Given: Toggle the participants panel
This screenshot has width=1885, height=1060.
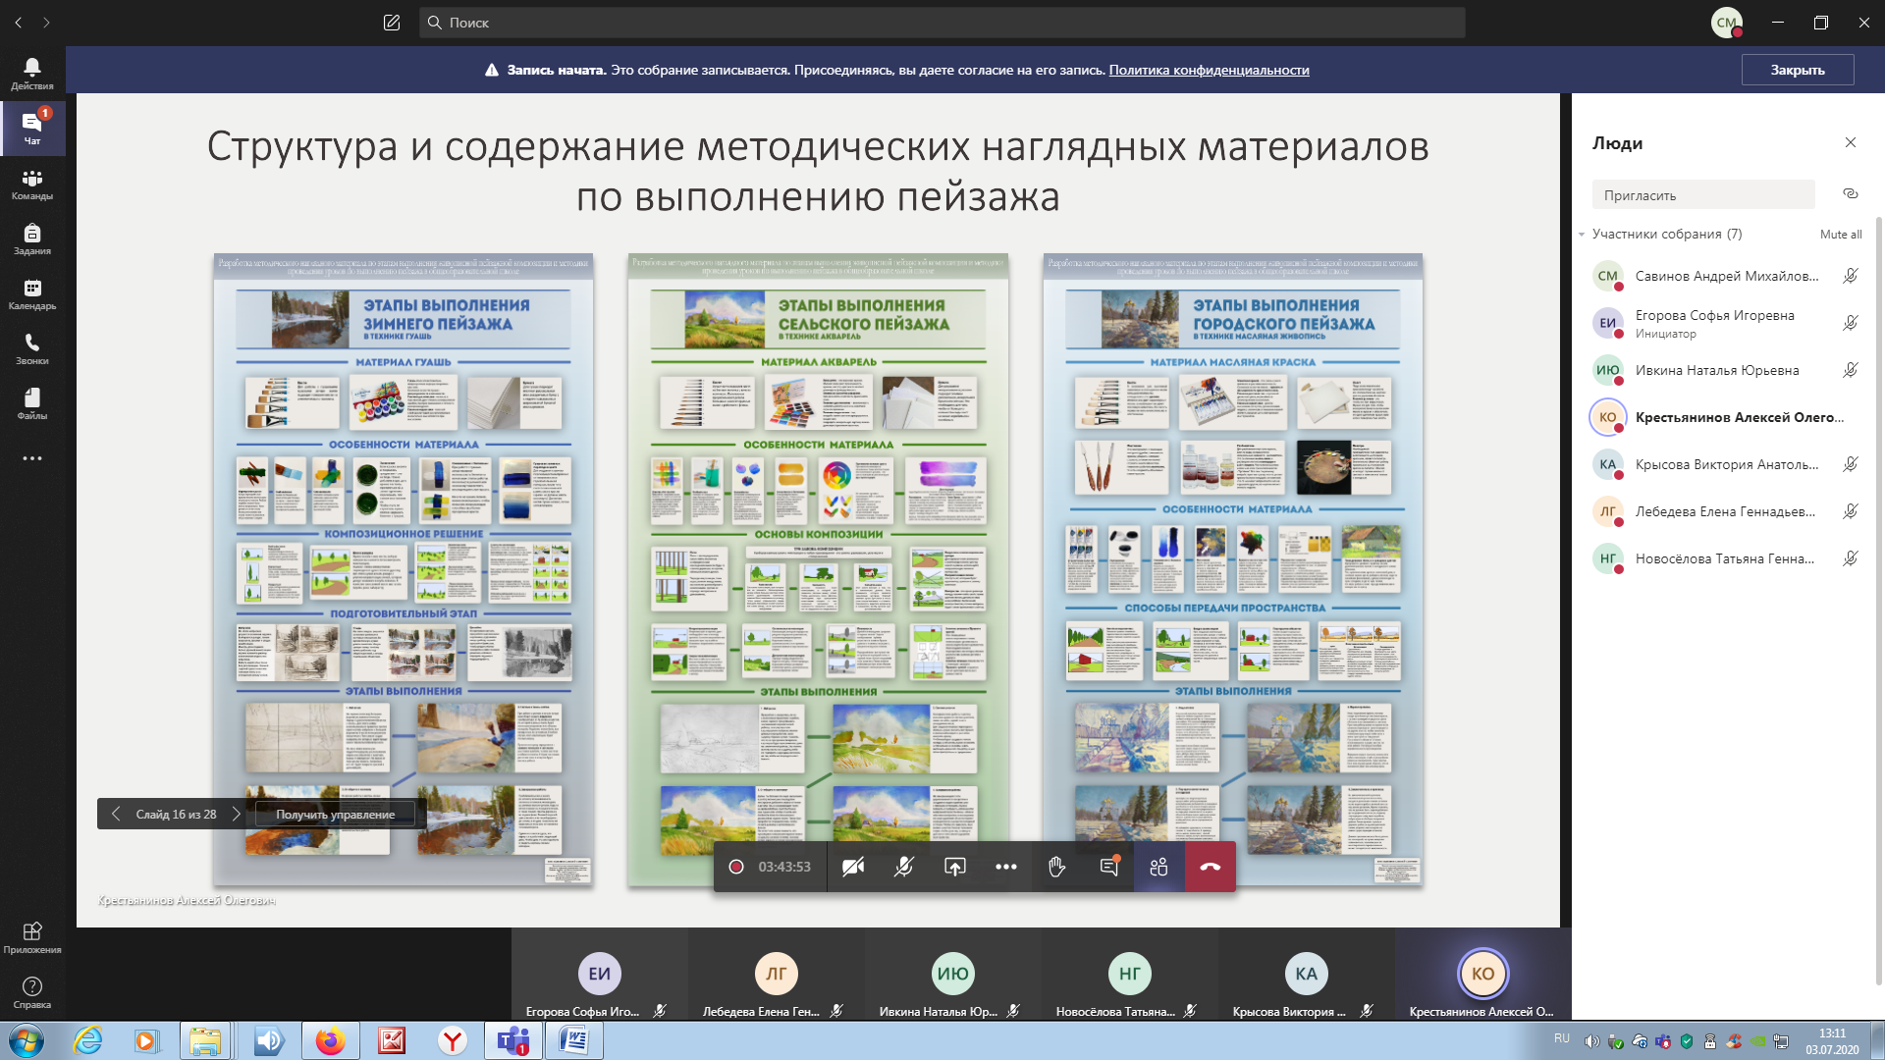Looking at the screenshot, I should point(1159,867).
